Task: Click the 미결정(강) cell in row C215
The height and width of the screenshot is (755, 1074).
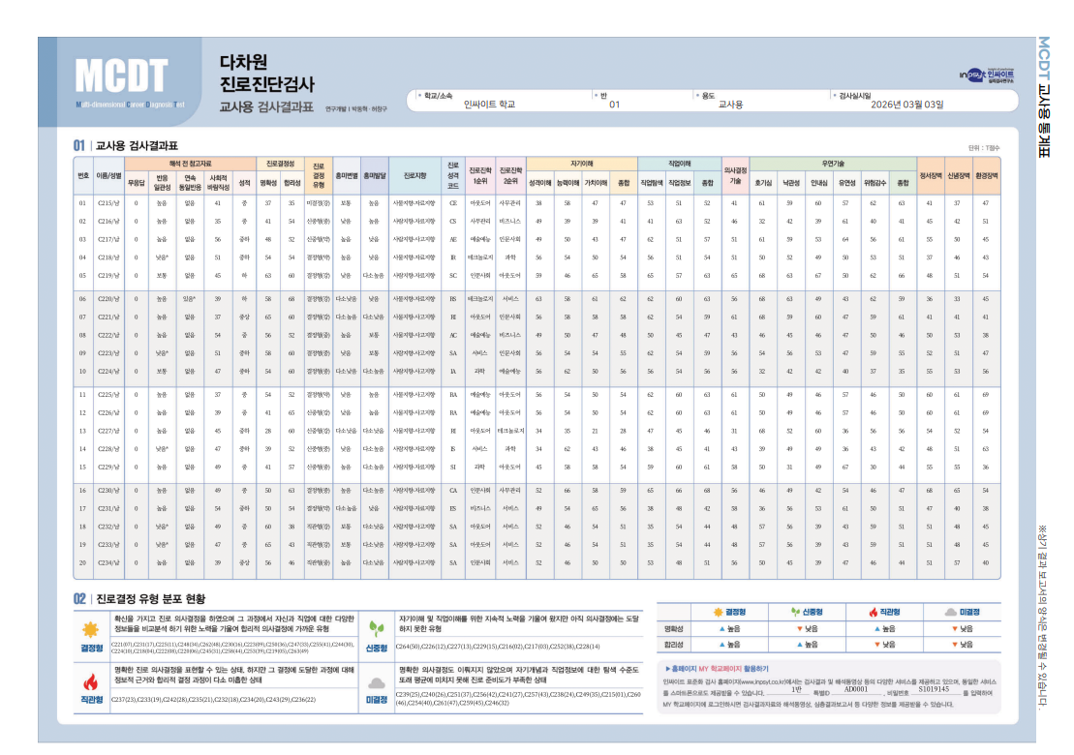Action: (x=319, y=203)
